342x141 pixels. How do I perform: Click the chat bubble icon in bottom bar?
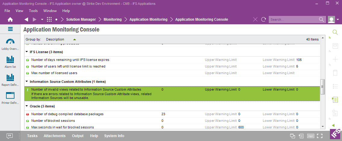(x=9, y=136)
